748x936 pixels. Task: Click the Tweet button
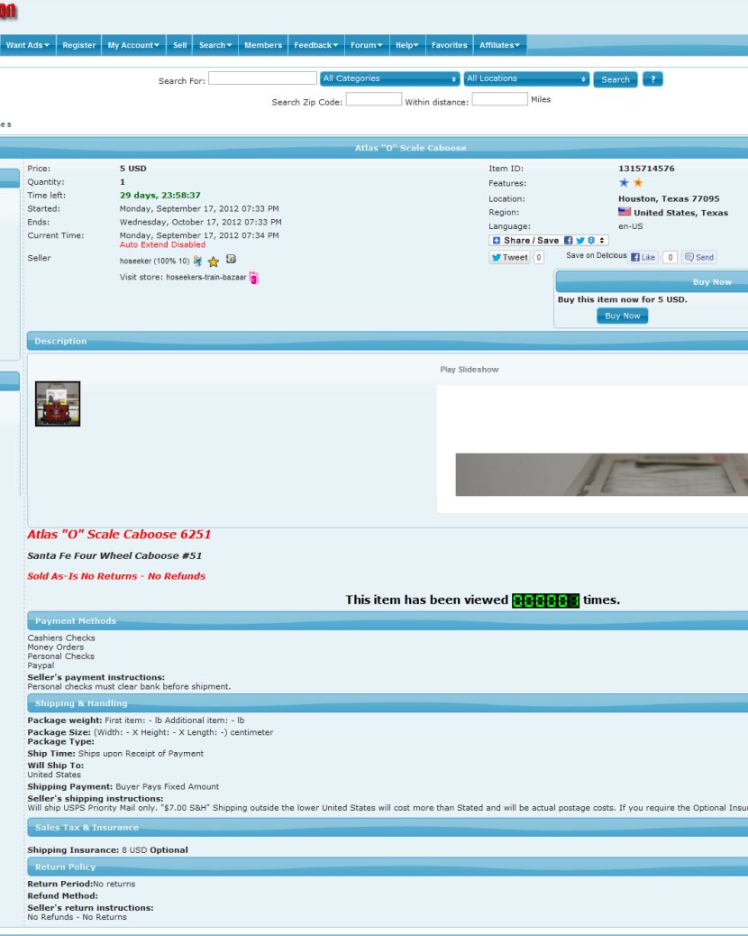coord(509,257)
